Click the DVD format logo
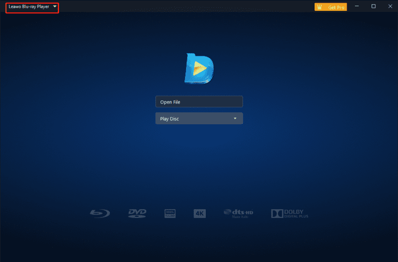 point(137,213)
